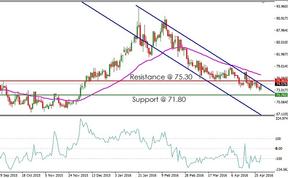The image size is (288, 178).
Task: Click the 93.960 price axis label
Action: click(282, 7)
